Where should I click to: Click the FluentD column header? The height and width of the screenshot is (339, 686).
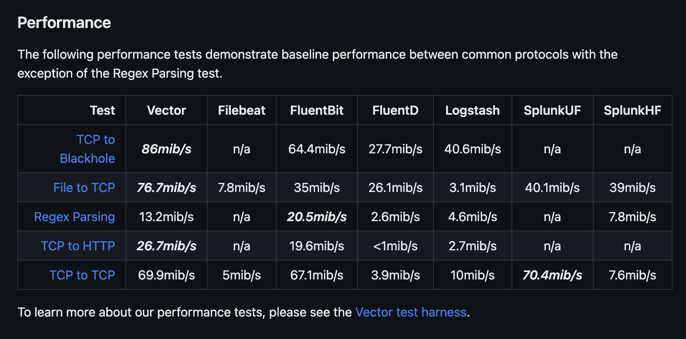point(395,110)
